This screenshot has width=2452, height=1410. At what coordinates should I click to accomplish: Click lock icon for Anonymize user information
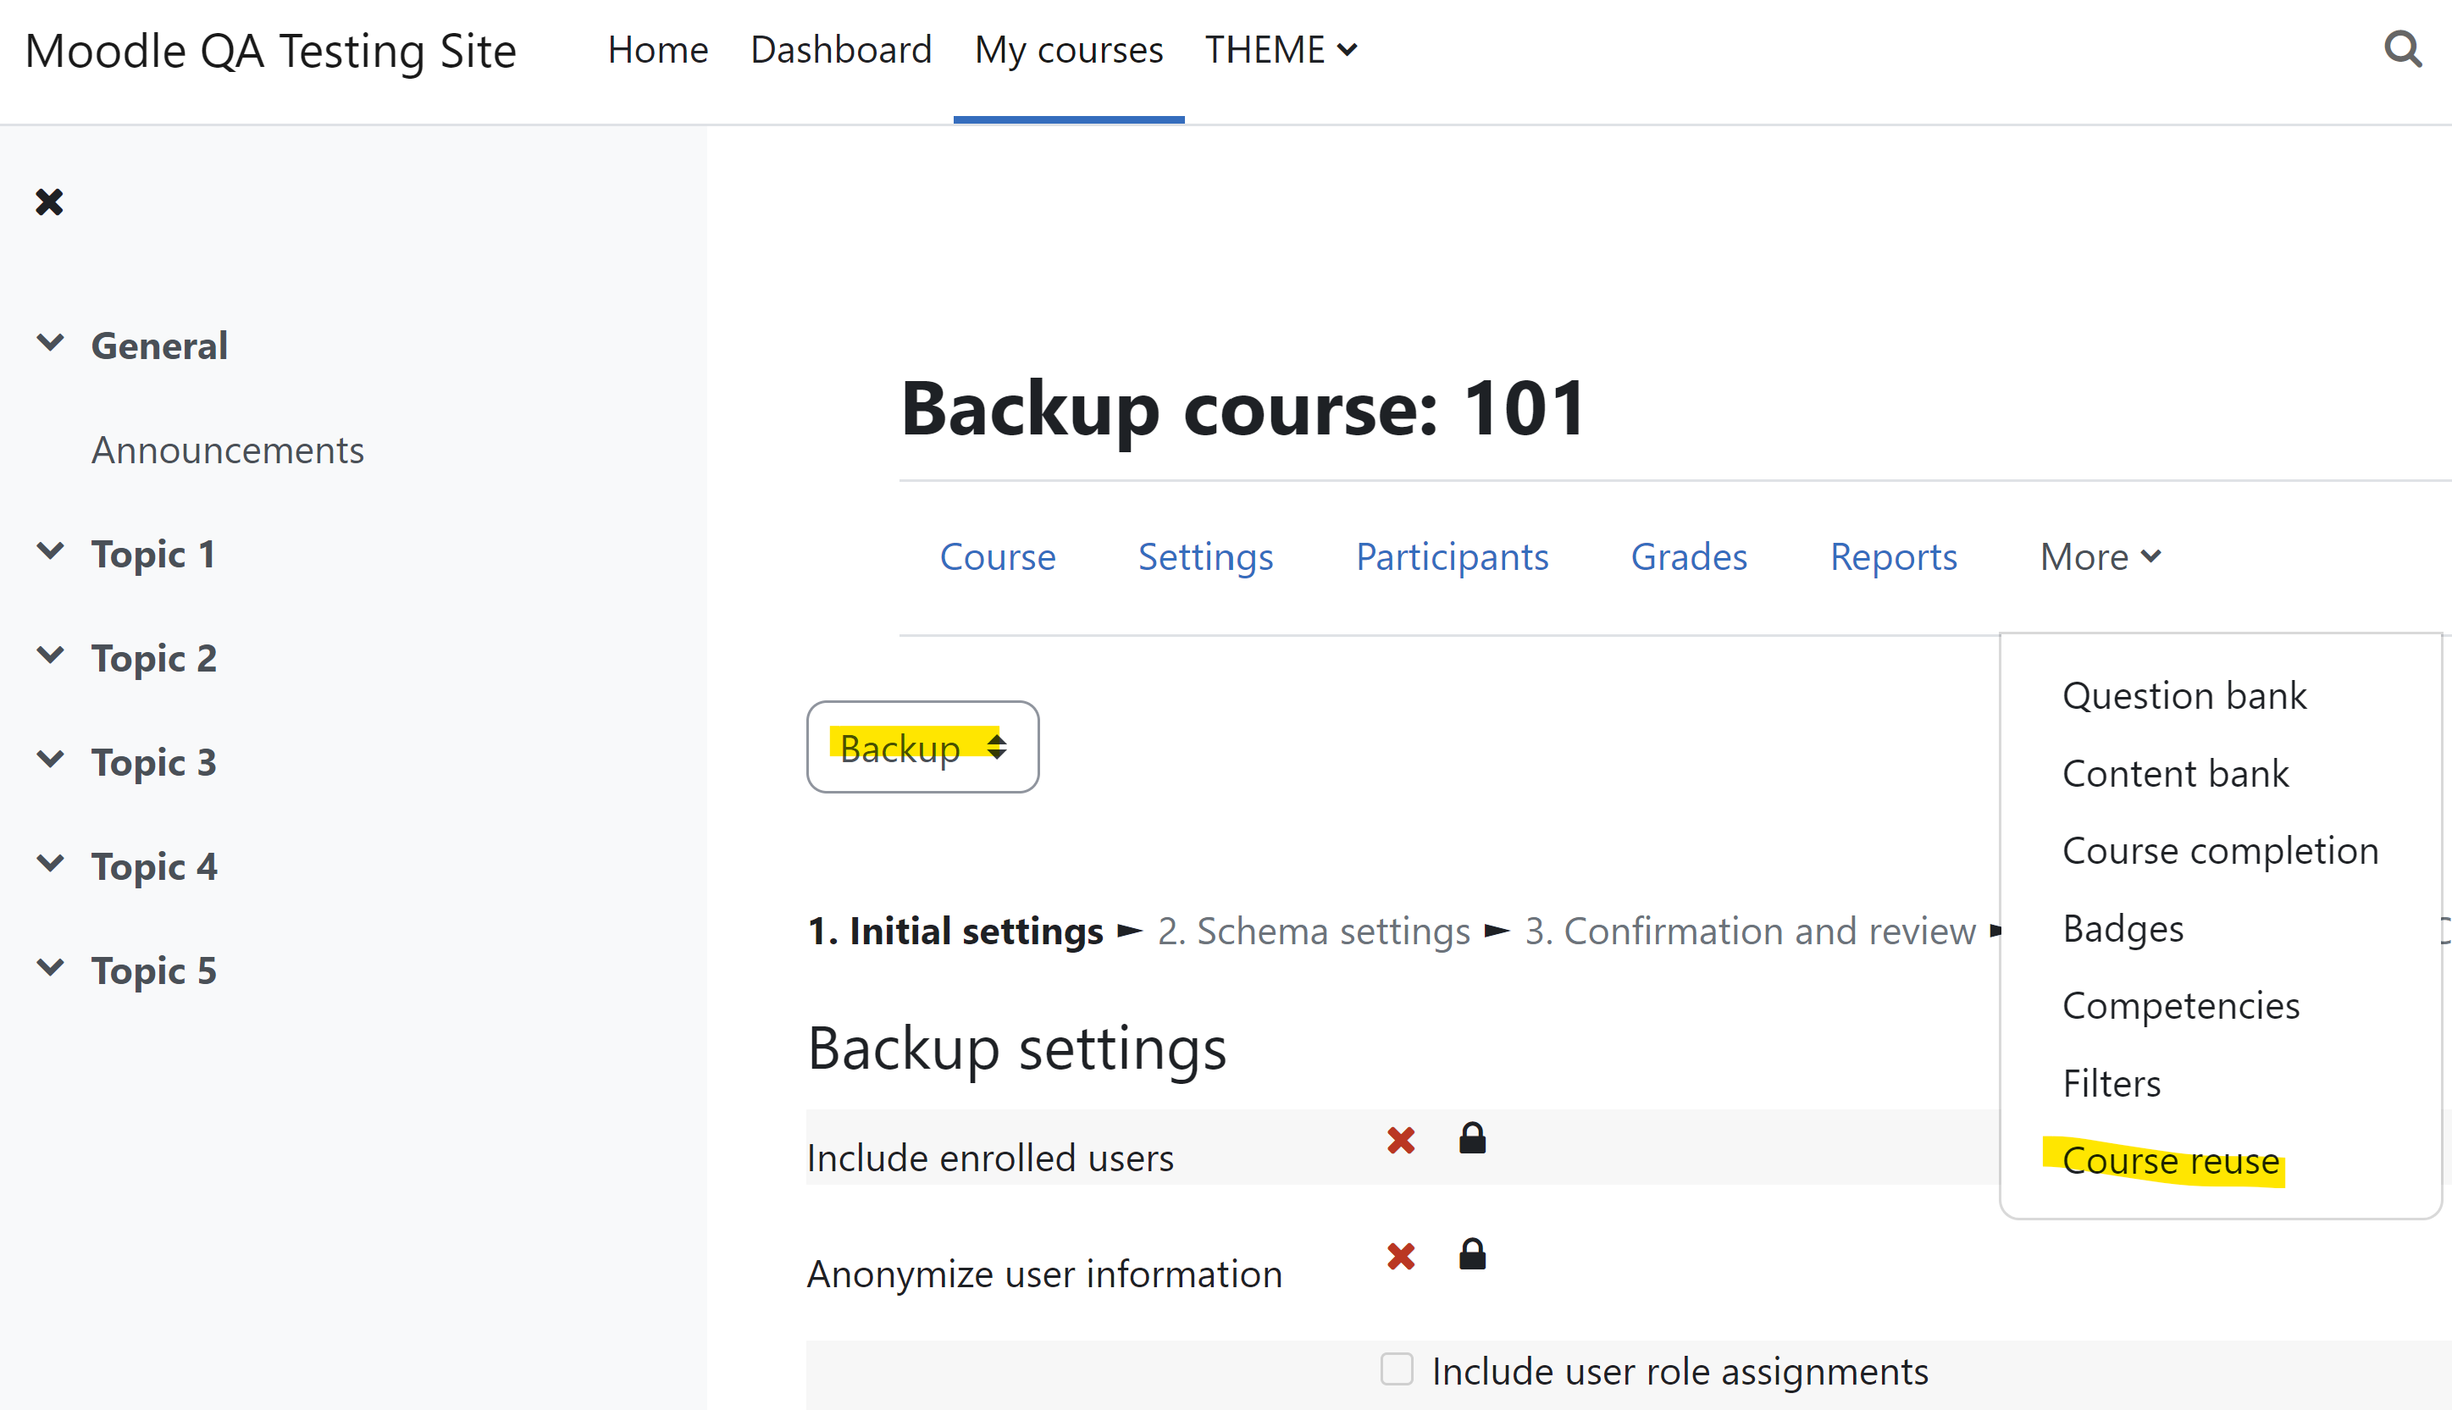tap(1472, 1254)
